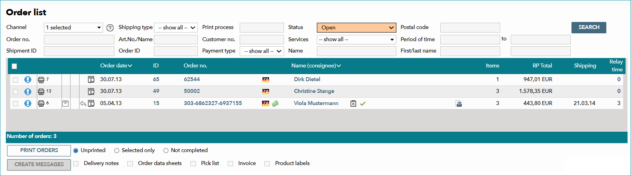Click the Channel help question mark icon
631x176 pixels.
pyautogui.click(x=110, y=28)
